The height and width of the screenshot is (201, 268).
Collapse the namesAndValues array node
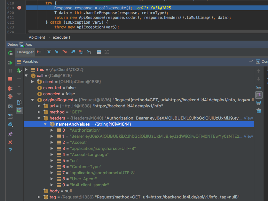(x=45, y=124)
